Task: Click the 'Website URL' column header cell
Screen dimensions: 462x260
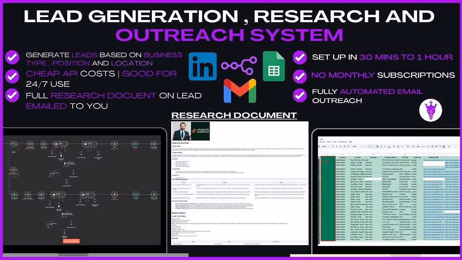Action: tap(434, 157)
